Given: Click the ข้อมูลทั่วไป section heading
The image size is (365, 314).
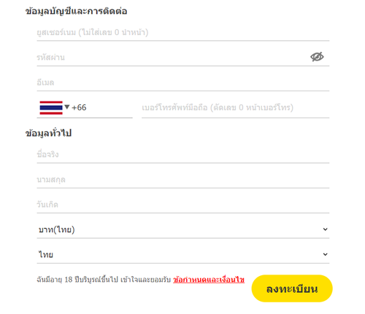Looking at the screenshot, I should 48,133.
